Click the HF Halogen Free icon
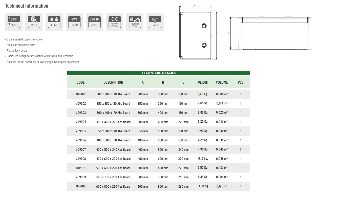339x215 pixels. 135,22
